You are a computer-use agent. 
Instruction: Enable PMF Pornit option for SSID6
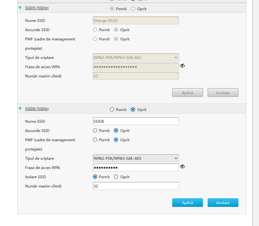95,140
